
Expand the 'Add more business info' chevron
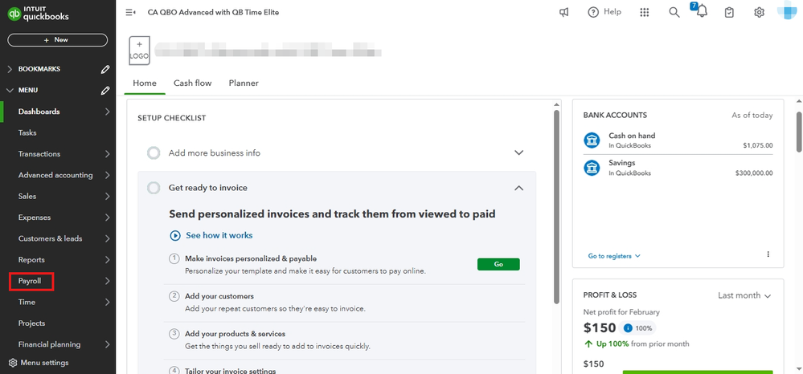coord(518,152)
